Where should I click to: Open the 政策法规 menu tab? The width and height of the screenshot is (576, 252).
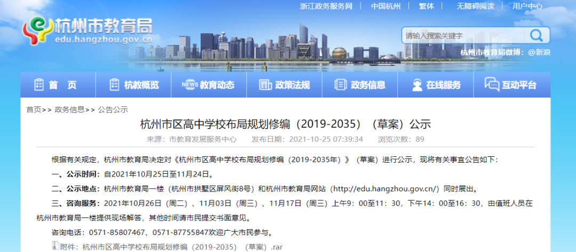pyautogui.click(x=292, y=85)
